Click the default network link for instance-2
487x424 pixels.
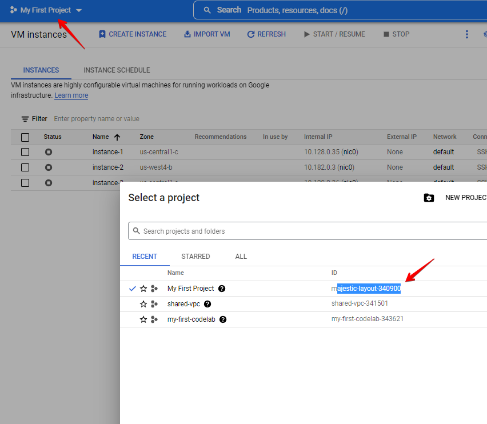coord(444,167)
